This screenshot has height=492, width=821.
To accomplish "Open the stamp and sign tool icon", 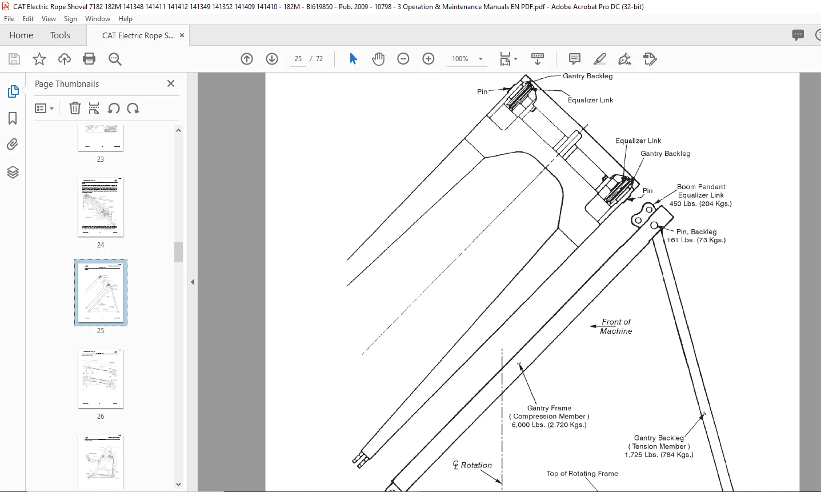I will (x=650, y=59).
